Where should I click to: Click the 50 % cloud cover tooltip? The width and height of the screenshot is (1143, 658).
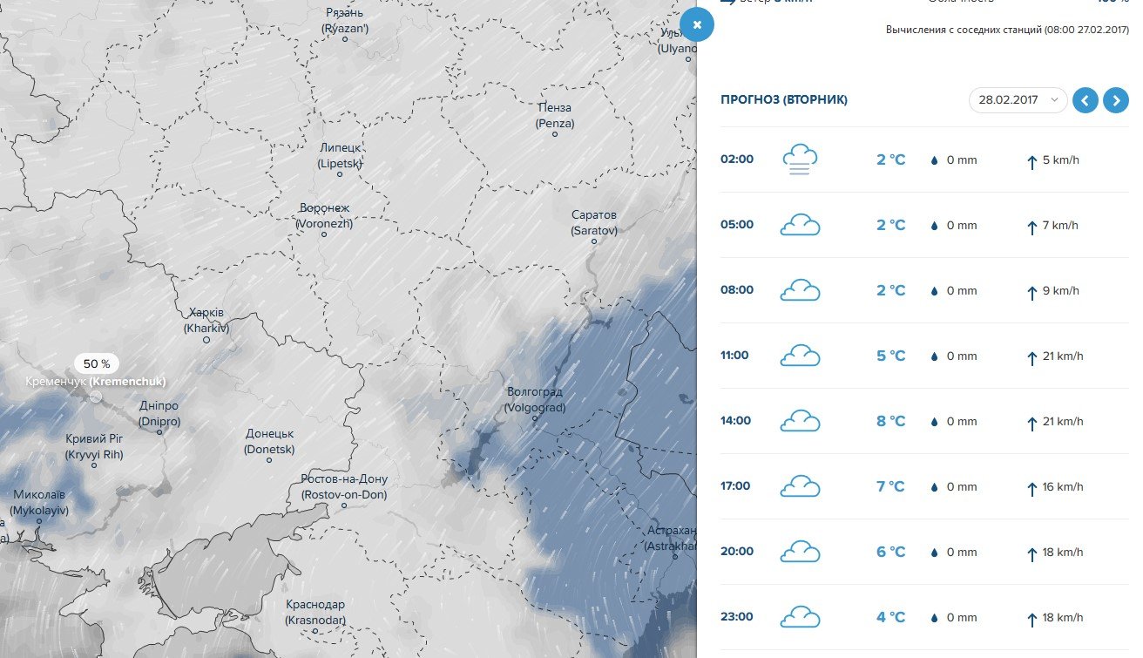(96, 364)
